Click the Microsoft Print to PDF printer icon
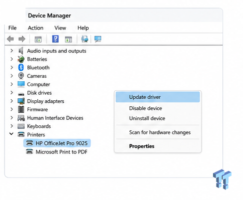Viewport: 243px width, 200px height. pos(29,152)
